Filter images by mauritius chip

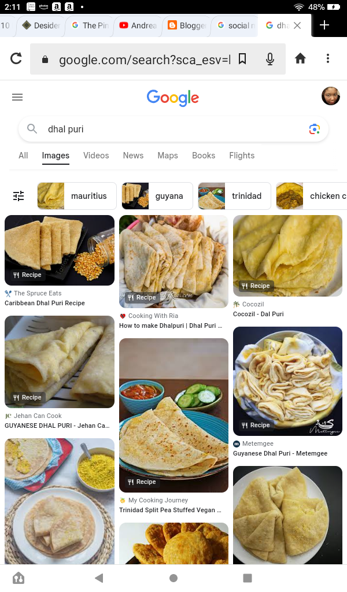coord(77,196)
